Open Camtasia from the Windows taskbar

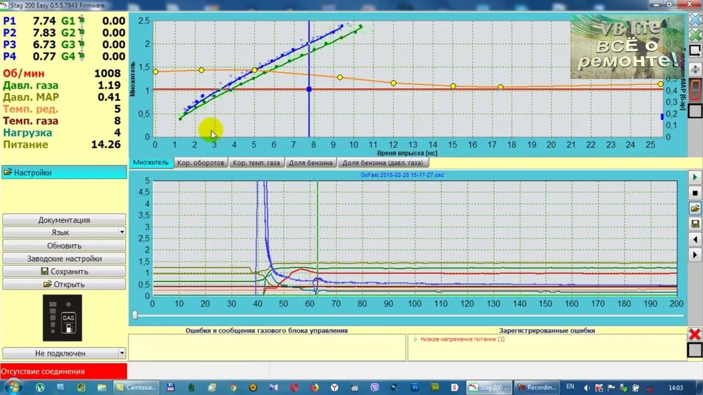click(x=136, y=387)
